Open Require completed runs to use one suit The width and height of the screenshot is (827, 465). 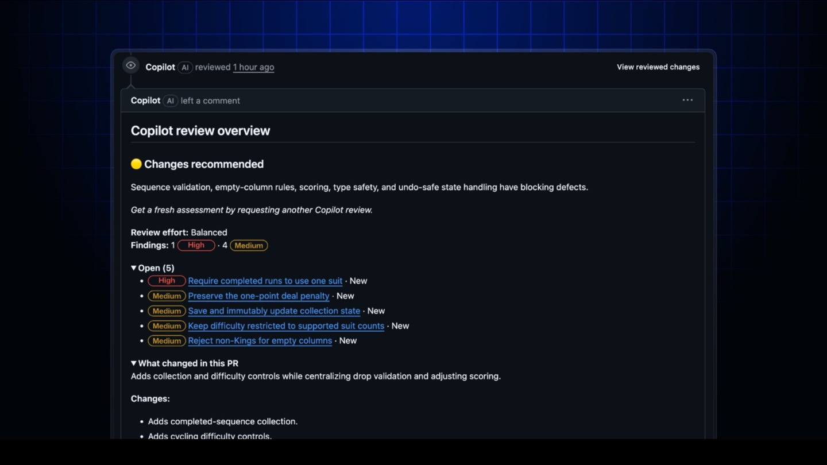point(265,281)
